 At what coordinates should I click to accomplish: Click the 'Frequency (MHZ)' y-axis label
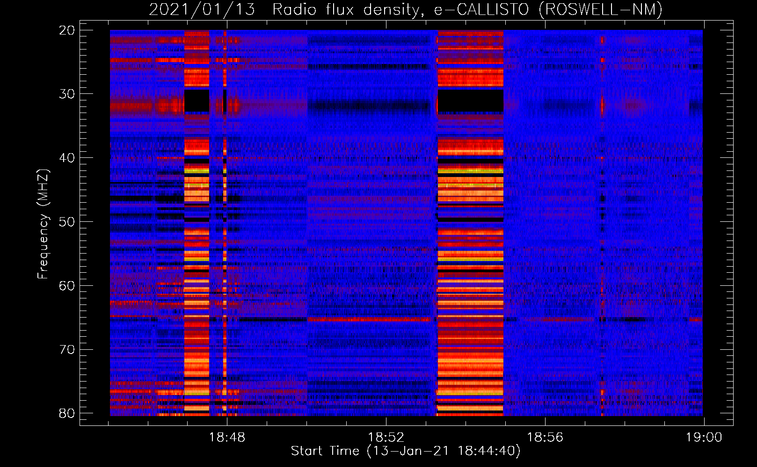point(43,224)
